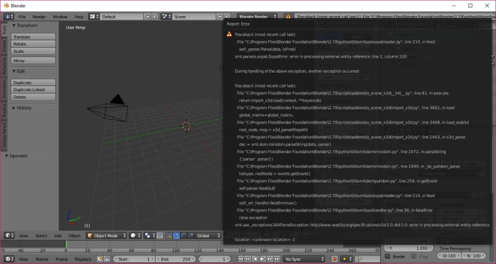Click the Translate button
Image resolution: width=496 pixels, height=264 pixels.
pos(33,37)
